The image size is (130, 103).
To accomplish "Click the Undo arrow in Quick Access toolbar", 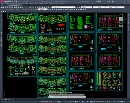I will click(x=18, y=1).
